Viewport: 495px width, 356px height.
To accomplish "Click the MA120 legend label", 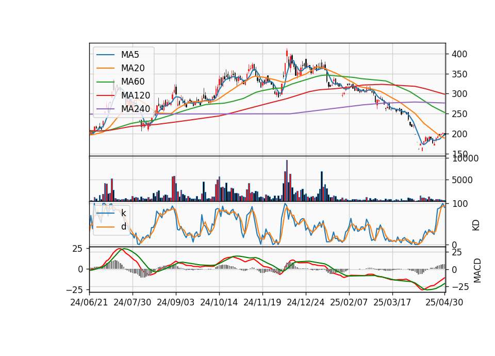I will 136,95.
